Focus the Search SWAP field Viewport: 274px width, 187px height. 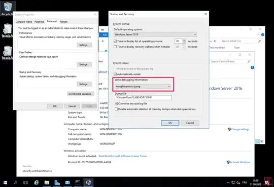point(239,41)
